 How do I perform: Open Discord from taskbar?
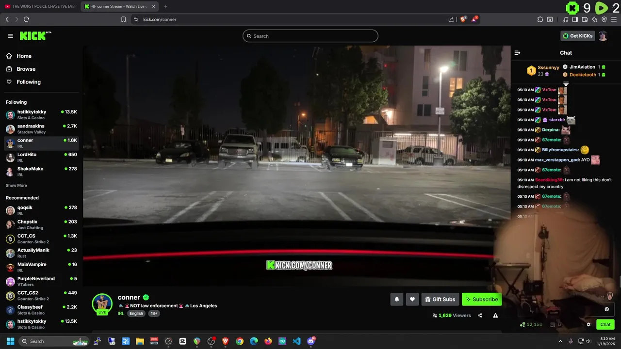coord(311,341)
